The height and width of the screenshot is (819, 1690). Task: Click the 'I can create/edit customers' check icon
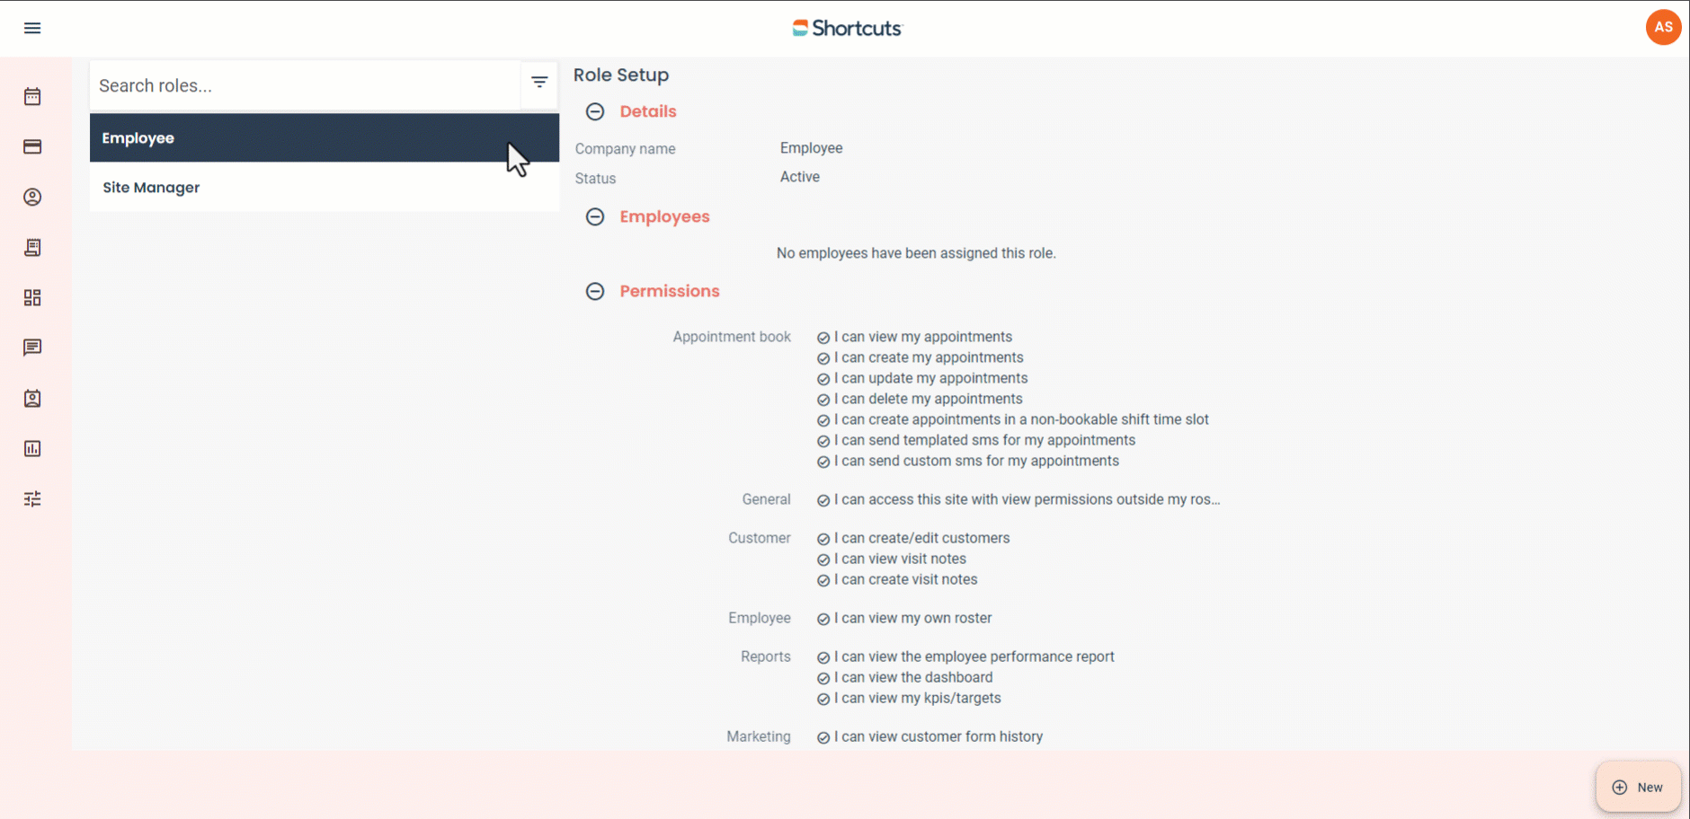coord(823,539)
